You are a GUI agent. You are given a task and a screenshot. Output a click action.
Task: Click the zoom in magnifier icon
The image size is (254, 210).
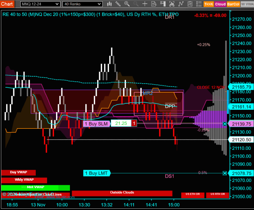(x=127, y=4)
